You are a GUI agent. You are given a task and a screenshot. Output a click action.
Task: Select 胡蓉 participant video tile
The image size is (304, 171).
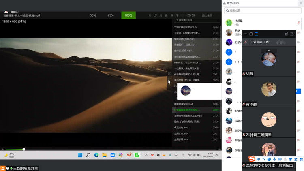[x=269, y=61]
